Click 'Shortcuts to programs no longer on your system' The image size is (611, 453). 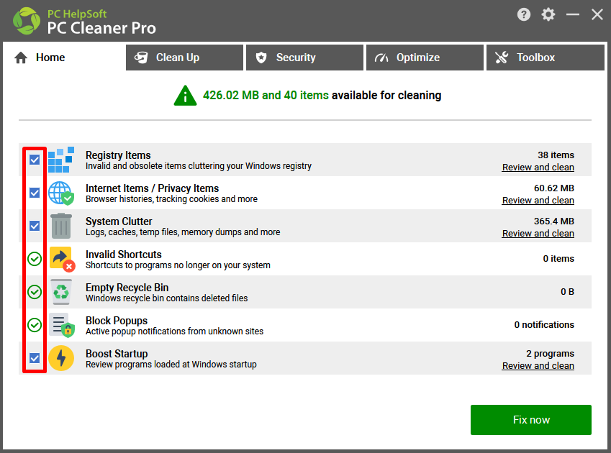(178, 265)
